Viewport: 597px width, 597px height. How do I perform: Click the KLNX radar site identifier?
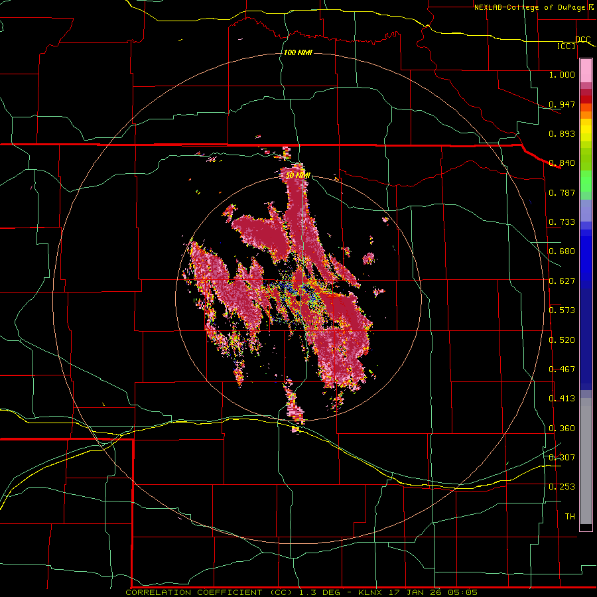click(x=371, y=592)
